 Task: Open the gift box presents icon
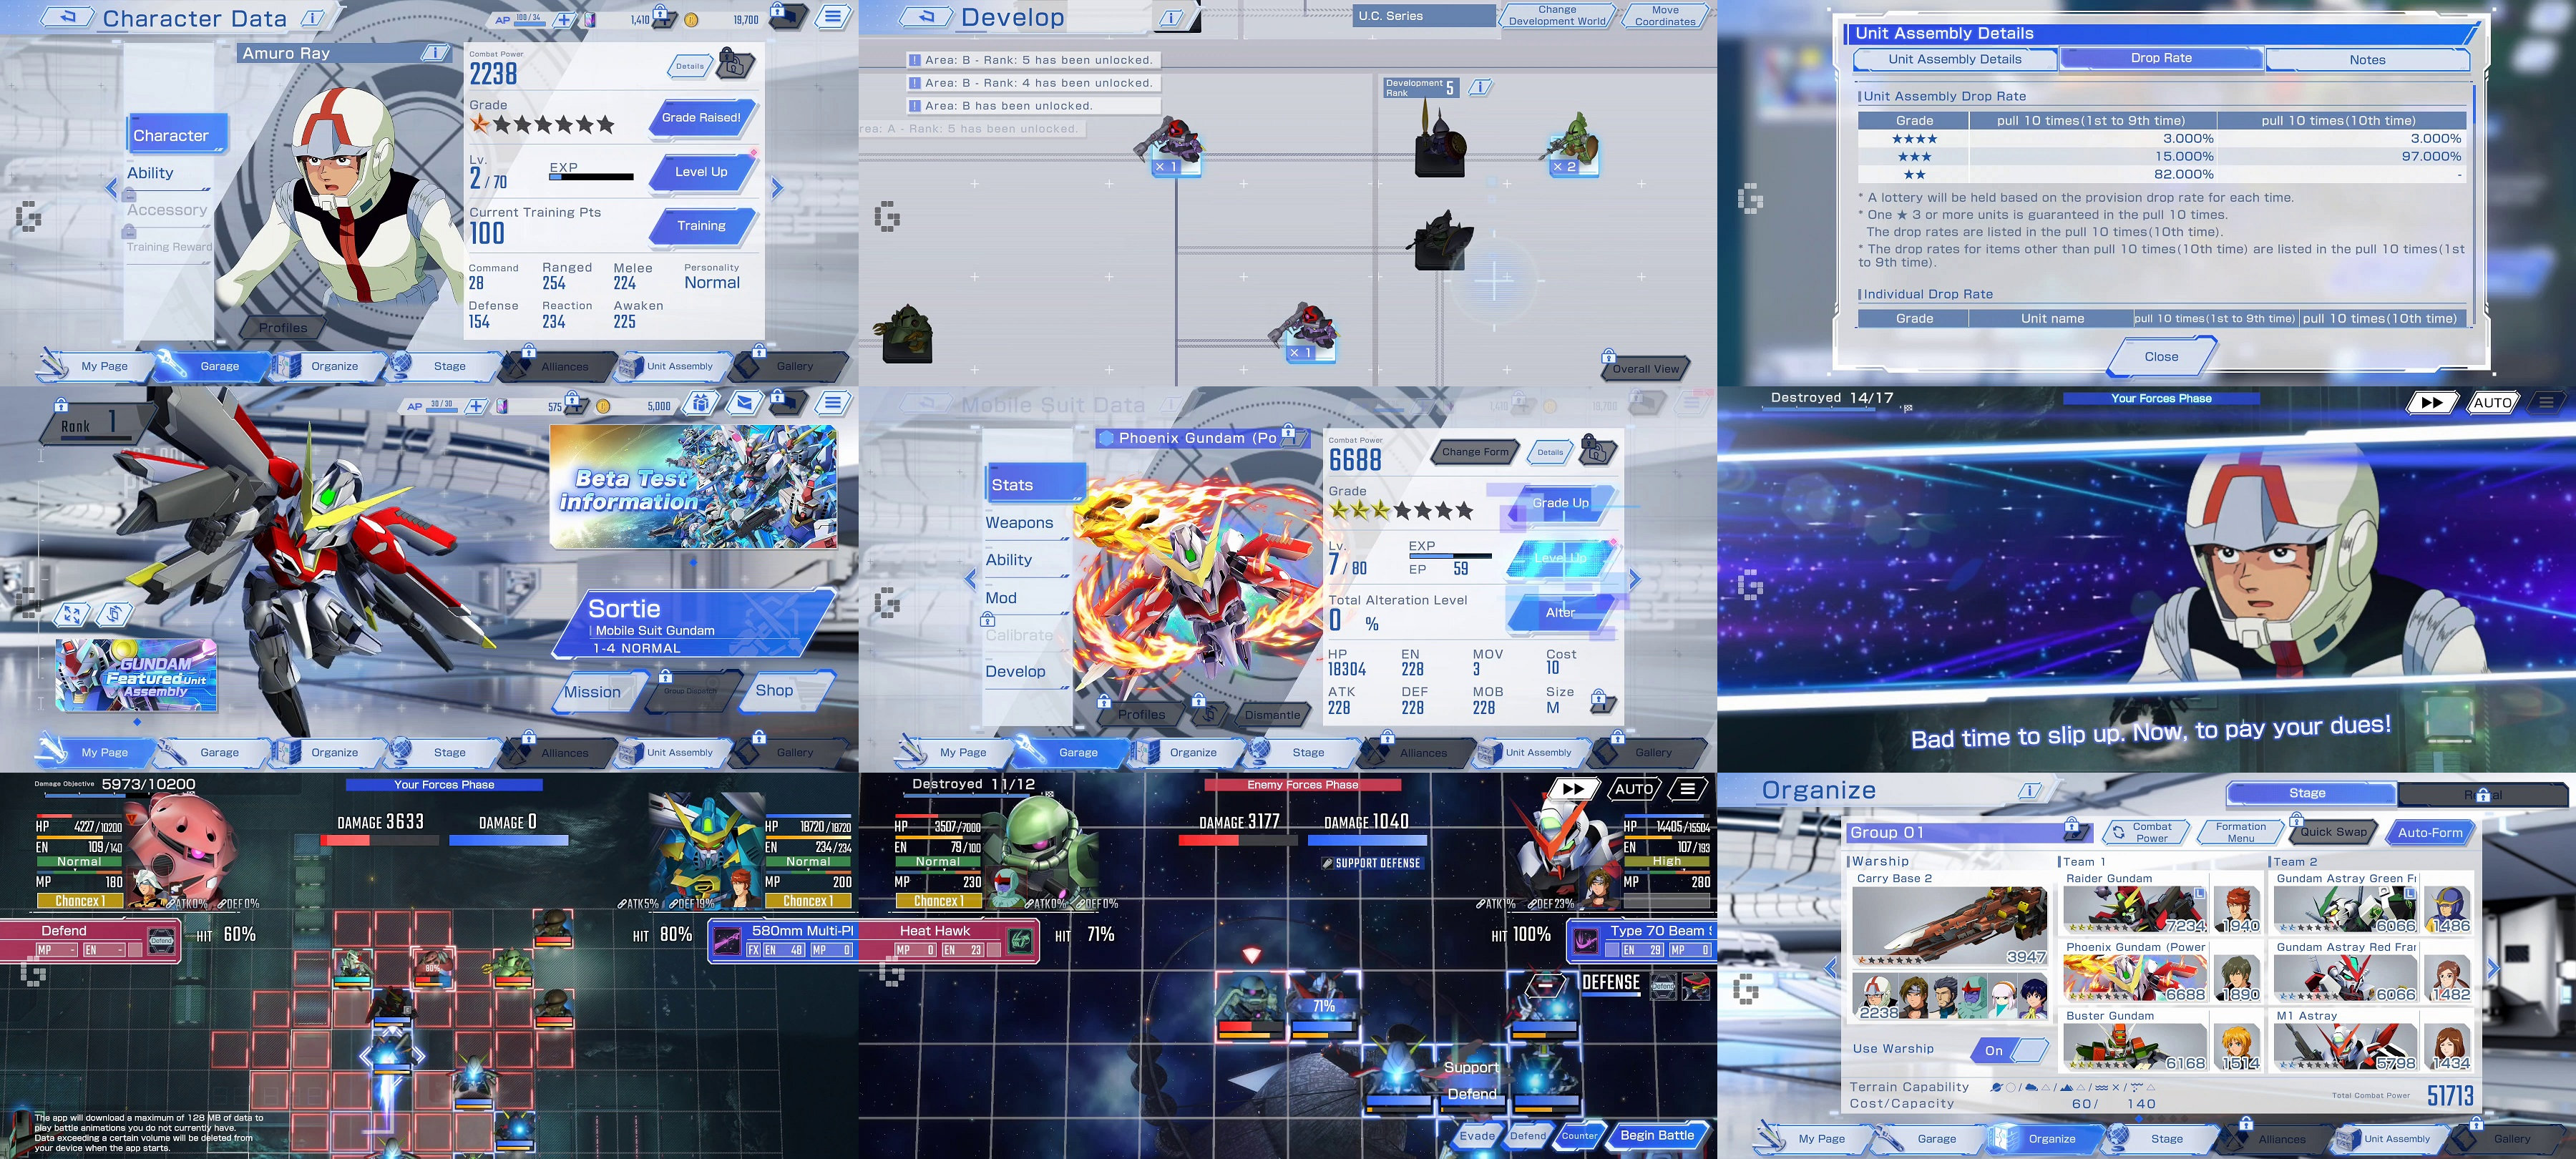pos(701,404)
